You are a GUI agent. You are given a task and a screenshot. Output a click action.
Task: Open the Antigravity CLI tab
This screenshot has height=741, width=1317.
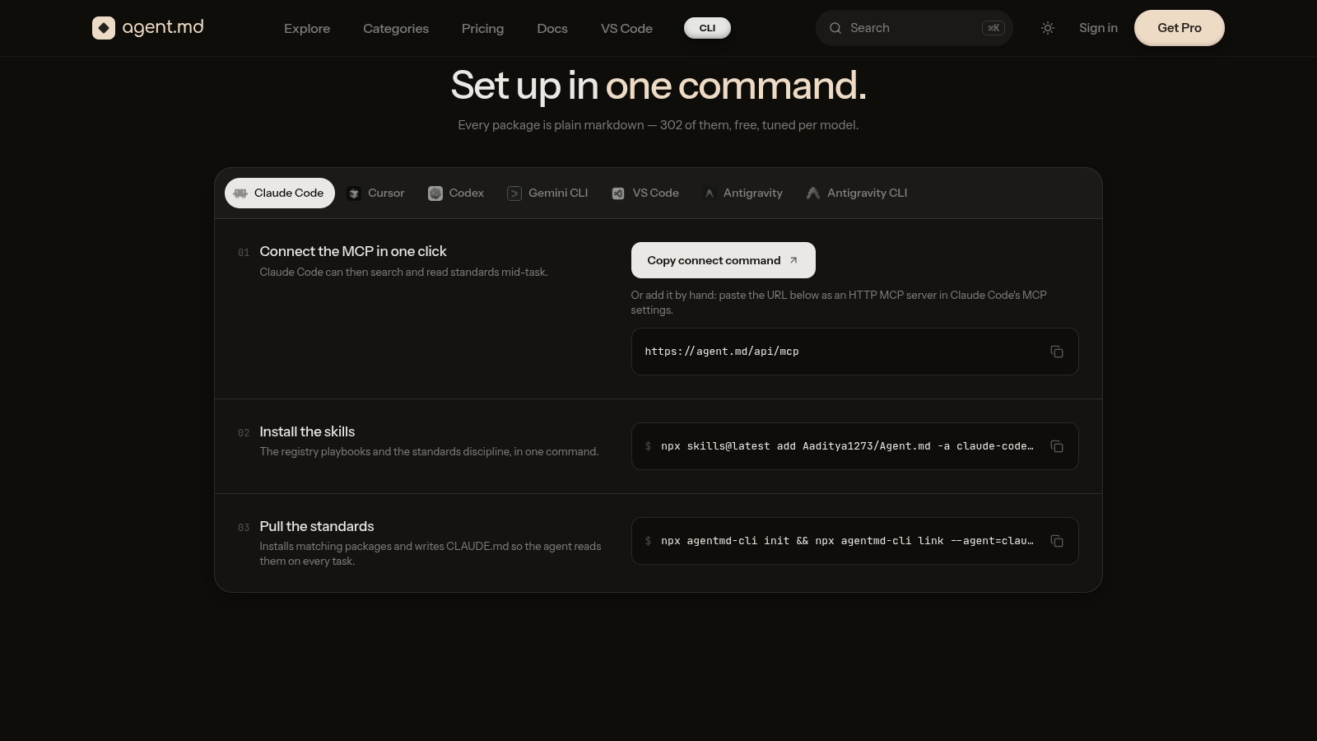click(x=857, y=193)
